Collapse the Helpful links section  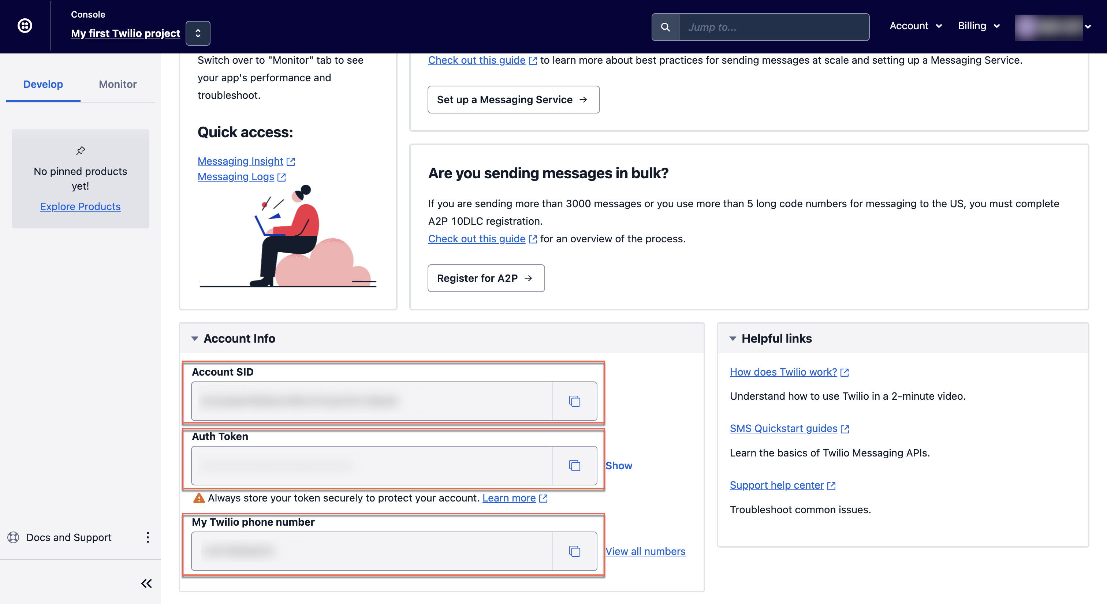pyautogui.click(x=733, y=339)
